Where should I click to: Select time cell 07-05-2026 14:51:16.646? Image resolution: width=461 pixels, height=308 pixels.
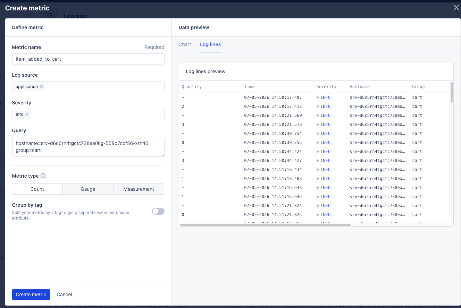click(x=273, y=197)
